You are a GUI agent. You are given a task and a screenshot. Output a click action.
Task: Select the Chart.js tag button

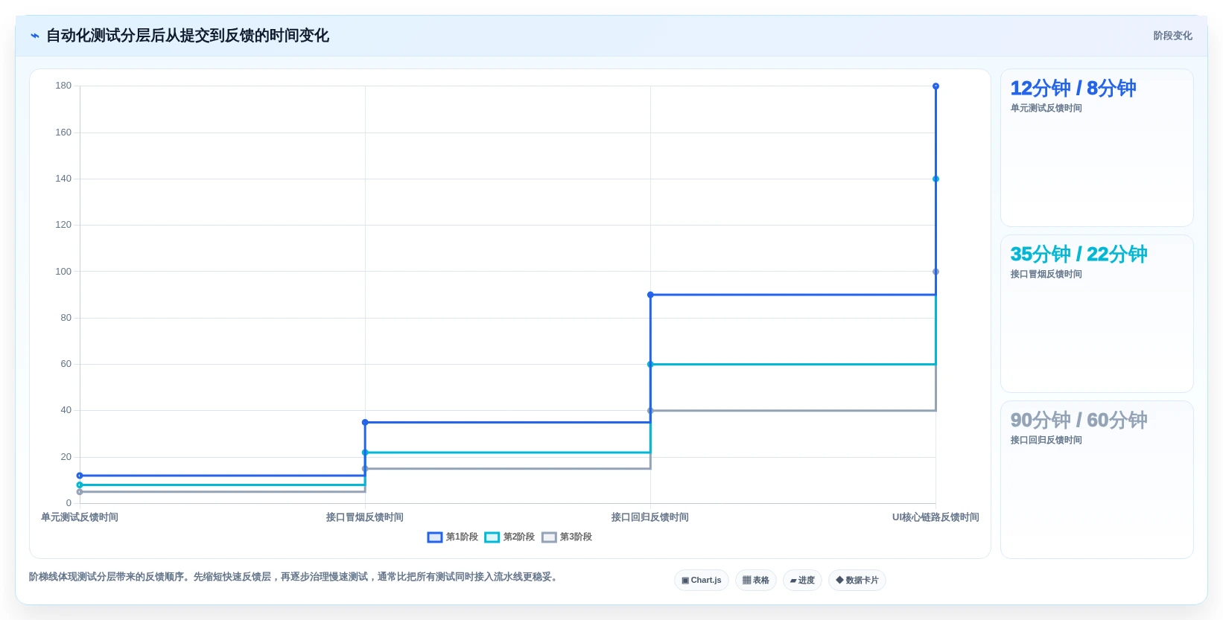coord(702,581)
